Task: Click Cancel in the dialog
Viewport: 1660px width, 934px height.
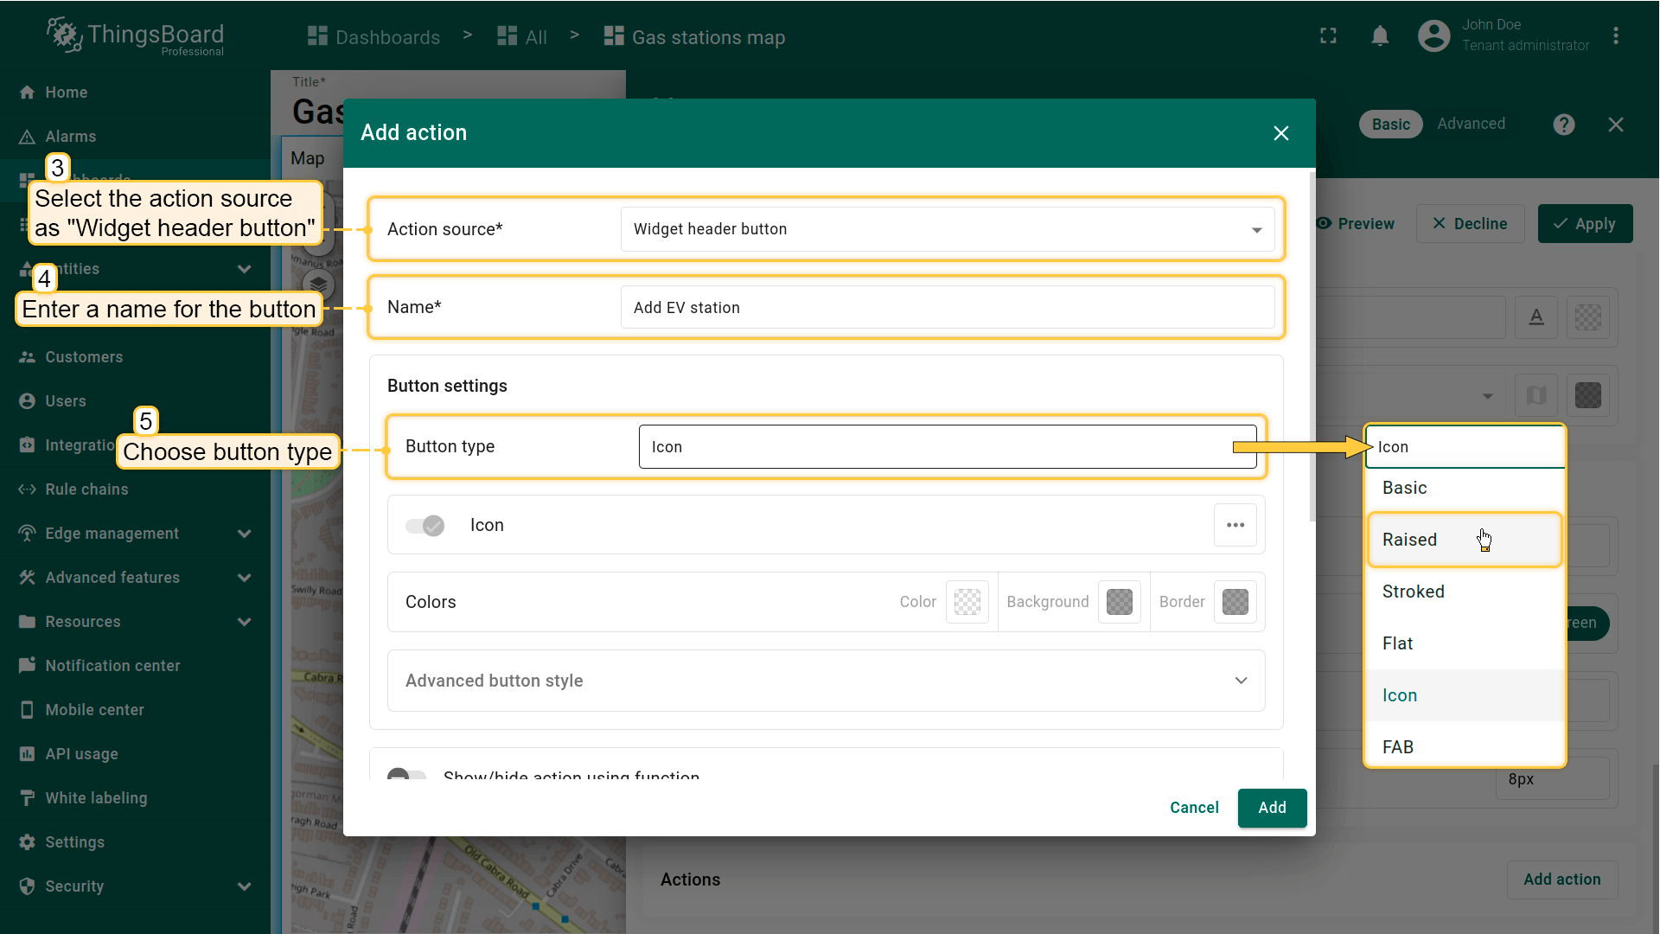Action: coord(1193,808)
